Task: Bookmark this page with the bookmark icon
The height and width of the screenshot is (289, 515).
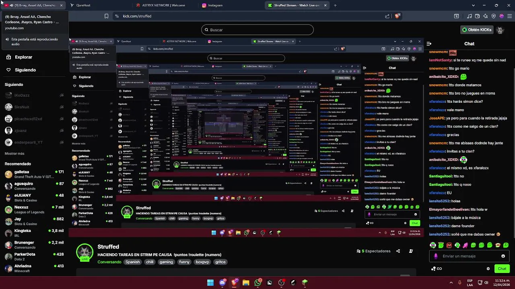Action: (106, 16)
